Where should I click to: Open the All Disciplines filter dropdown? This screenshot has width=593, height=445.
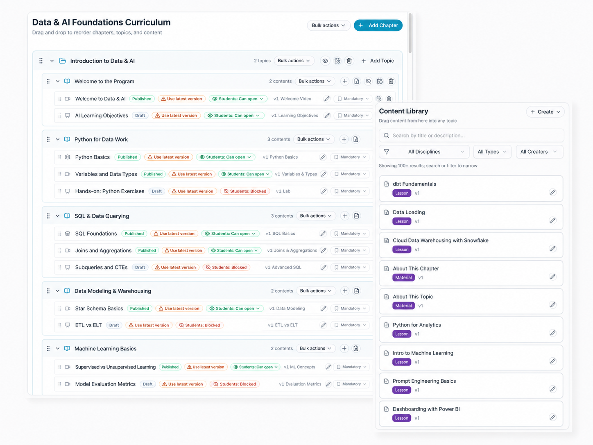424,152
